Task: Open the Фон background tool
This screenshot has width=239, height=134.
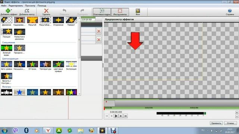Action: tap(138, 12)
